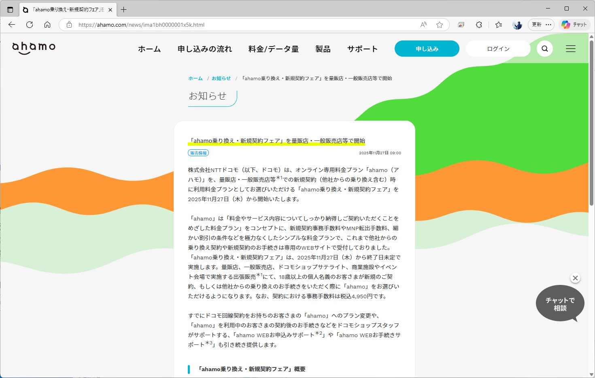Open browser settings via the ... menu
Image resolution: width=595 pixels, height=378 pixels.
[548, 25]
